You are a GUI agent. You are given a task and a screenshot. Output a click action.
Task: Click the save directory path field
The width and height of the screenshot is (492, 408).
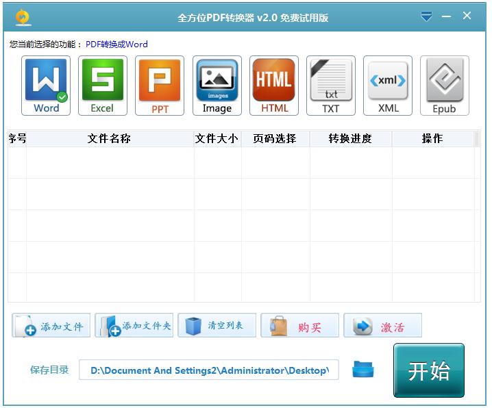coord(208,370)
